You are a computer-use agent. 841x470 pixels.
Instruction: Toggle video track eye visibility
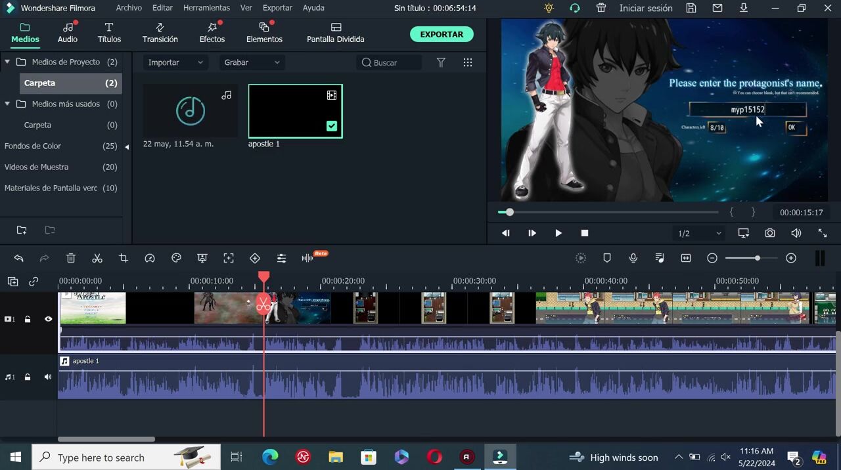pos(48,319)
